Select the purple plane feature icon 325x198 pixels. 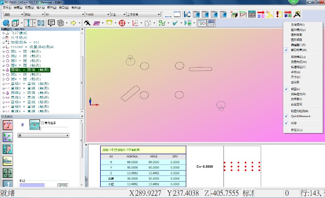(97, 23)
